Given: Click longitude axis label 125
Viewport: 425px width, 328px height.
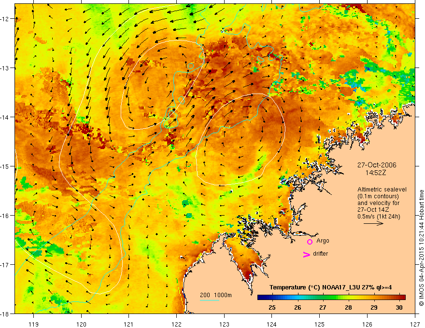Looking at the screenshot, I should 320,324.
